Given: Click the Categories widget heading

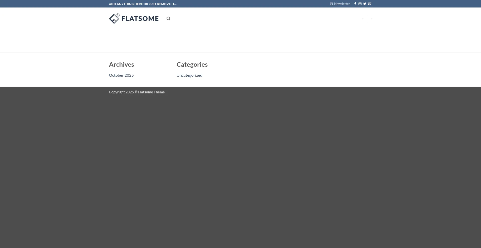Looking at the screenshot, I should pos(192,64).
